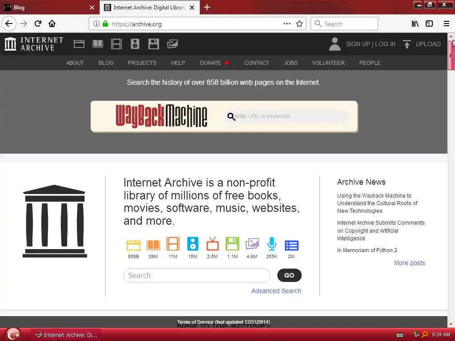Open the DONATE menu item
This screenshot has width=455, height=341.
point(214,63)
